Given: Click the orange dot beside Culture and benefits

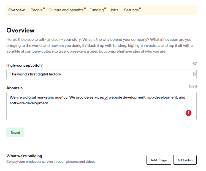Looking at the screenshot, I should click(85, 9).
